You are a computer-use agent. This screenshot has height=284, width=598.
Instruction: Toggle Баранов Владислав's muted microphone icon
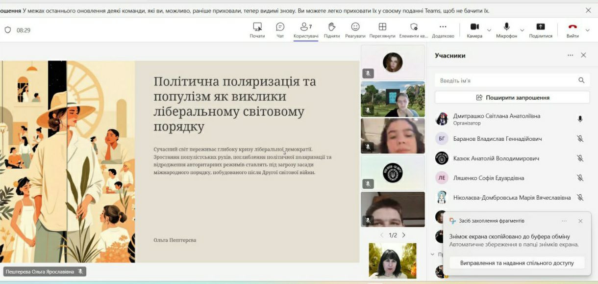click(580, 139)
